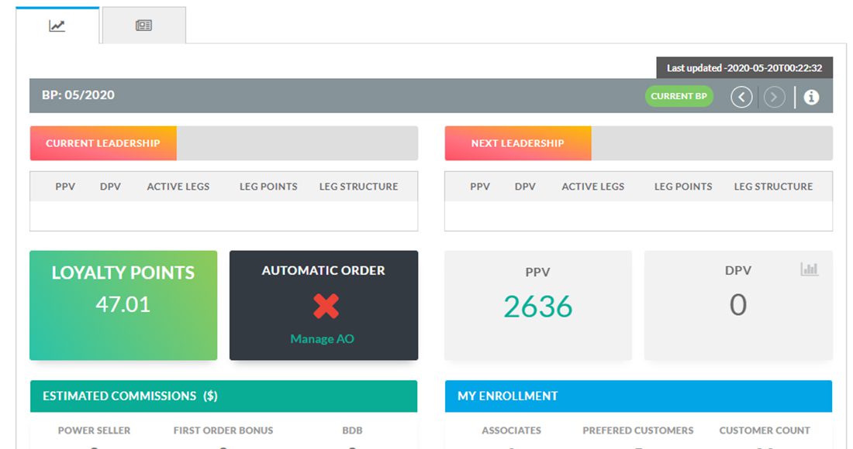
Task: Open the DPV bar chart icon
Action: (x=810, y=269)
